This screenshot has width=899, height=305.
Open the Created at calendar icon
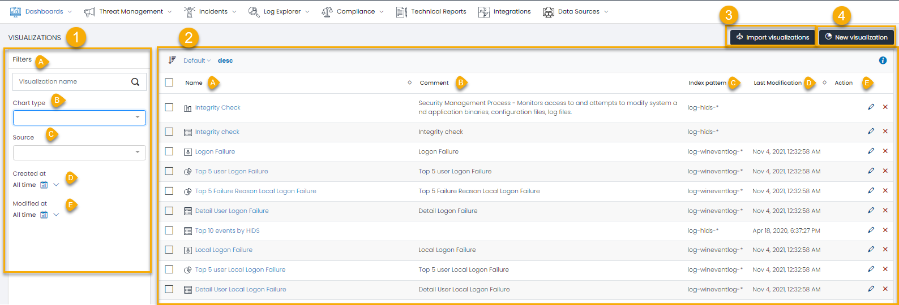click(x=44, y=185)
